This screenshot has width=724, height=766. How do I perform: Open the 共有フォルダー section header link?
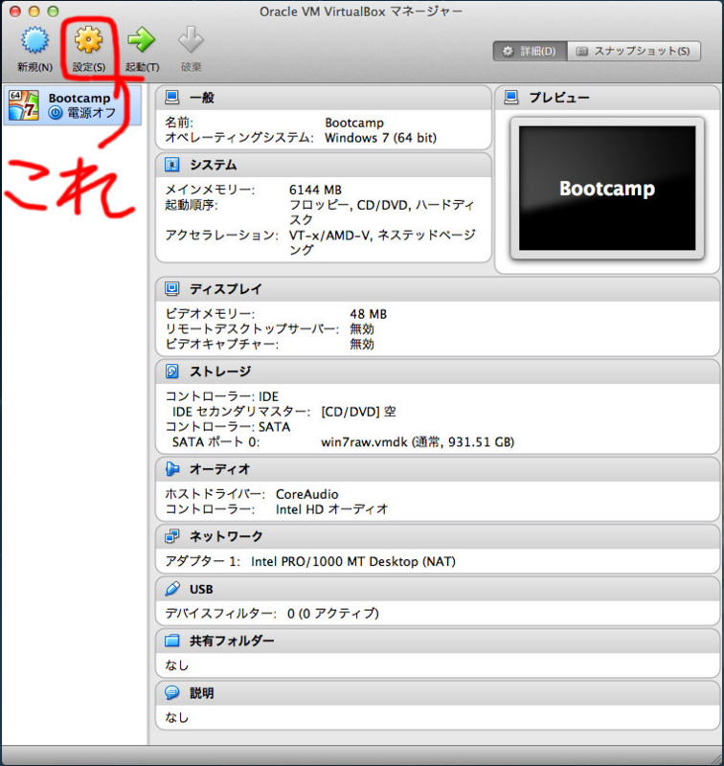pyautogui.click(x=232, y=641)
